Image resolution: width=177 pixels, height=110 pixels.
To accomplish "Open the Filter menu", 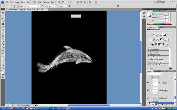I will pyautogui.click(x=35, y=2).
